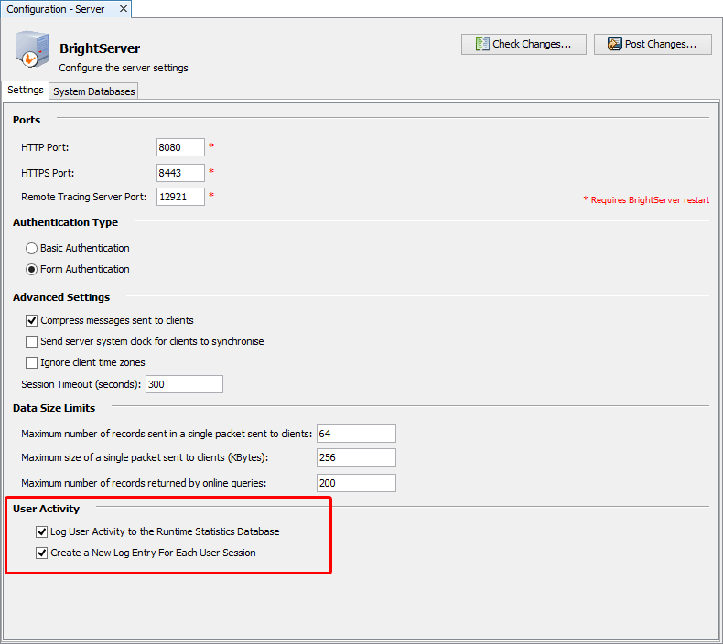Viewport: 723px width, 644px height.
Task: Focus the online queries max records field
Action: [356, 483]
